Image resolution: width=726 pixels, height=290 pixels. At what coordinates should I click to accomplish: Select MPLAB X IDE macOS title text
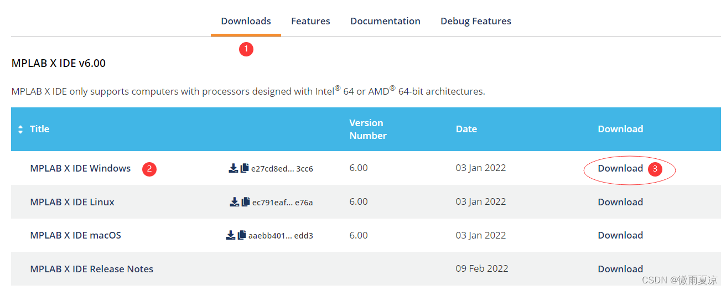click(x=76, y=235)
